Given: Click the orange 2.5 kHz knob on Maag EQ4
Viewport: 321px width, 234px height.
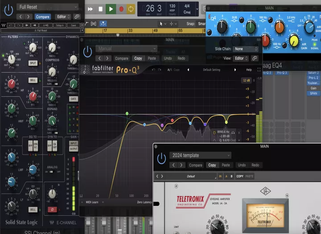Looking at the screenshot, I should [280, 27].
